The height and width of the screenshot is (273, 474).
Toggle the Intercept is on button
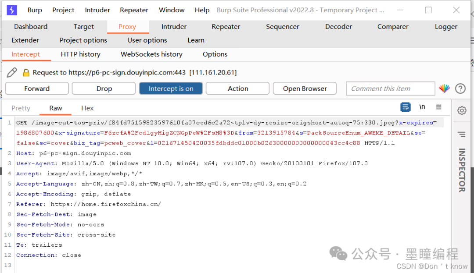pyautogui.click(x=171, y=89)
